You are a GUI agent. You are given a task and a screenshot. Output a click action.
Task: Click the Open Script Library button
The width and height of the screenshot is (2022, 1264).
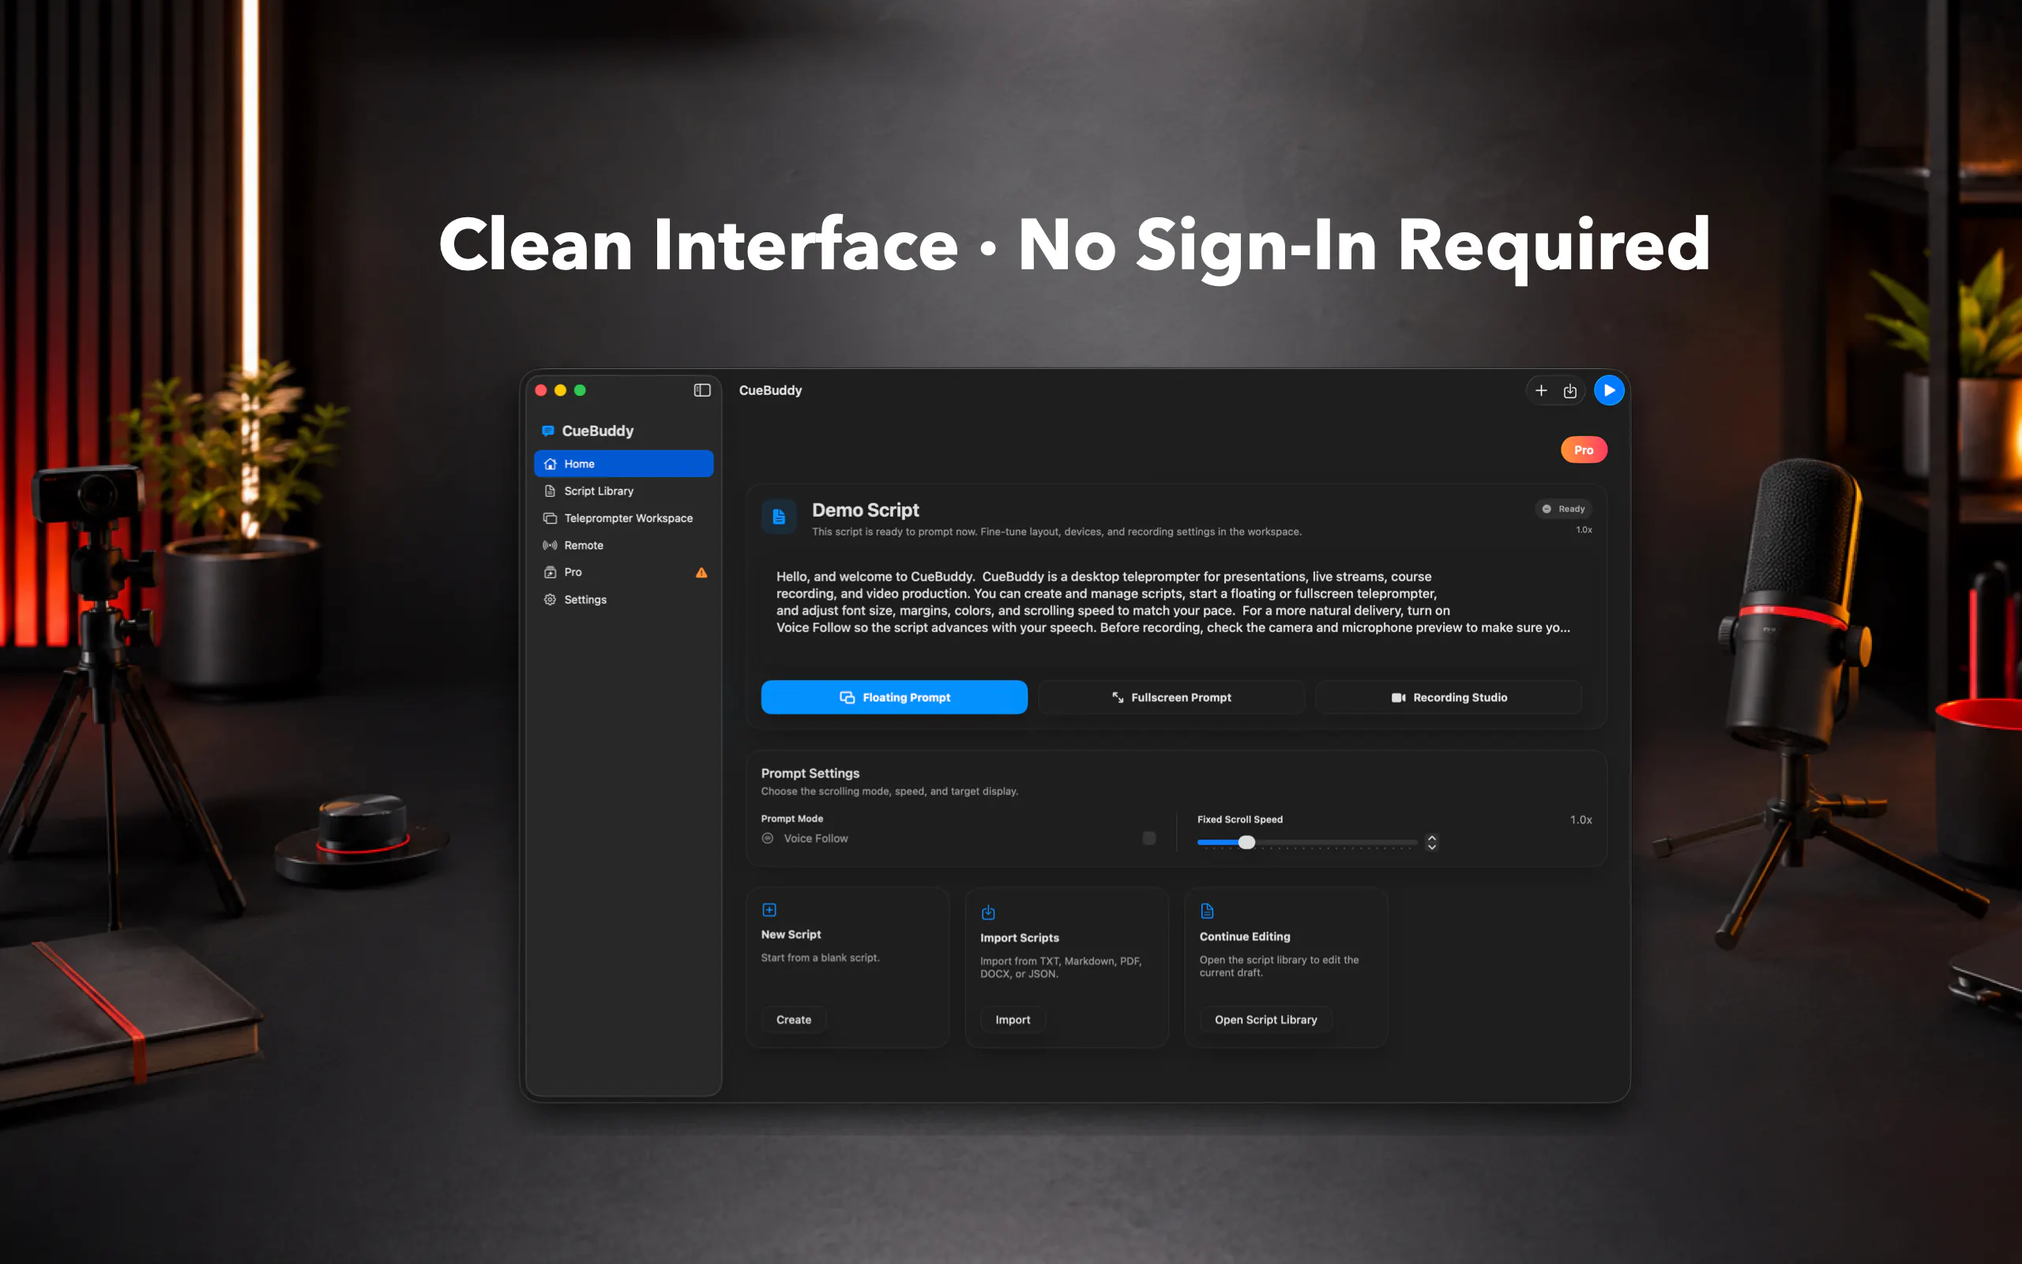pos(1266,1020)
